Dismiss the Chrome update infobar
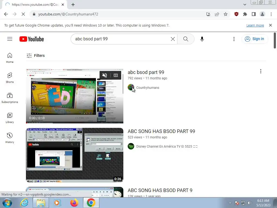Viewport: 277px width, 208px height. point(270,25)
